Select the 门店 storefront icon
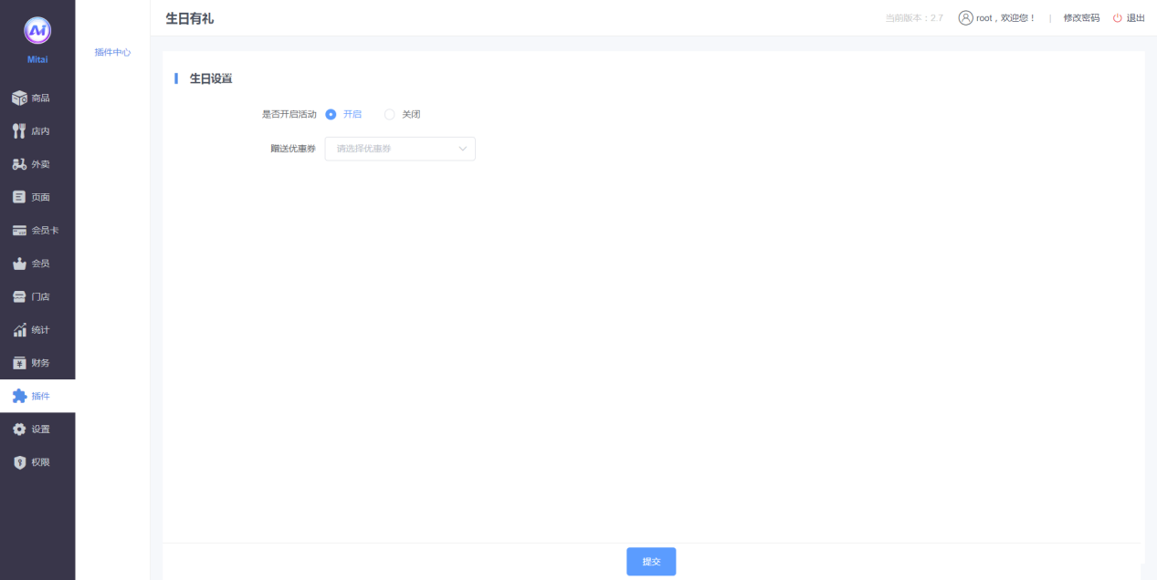 (19, 296)
